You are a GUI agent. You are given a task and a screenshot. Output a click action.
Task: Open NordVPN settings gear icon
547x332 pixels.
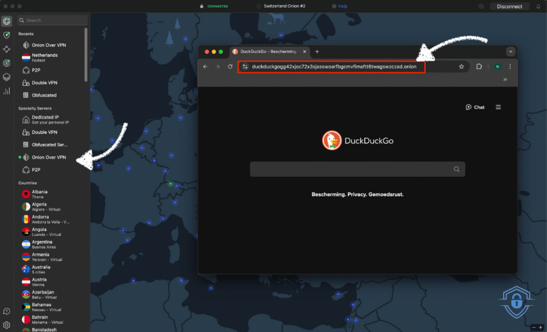pos(6,325)
